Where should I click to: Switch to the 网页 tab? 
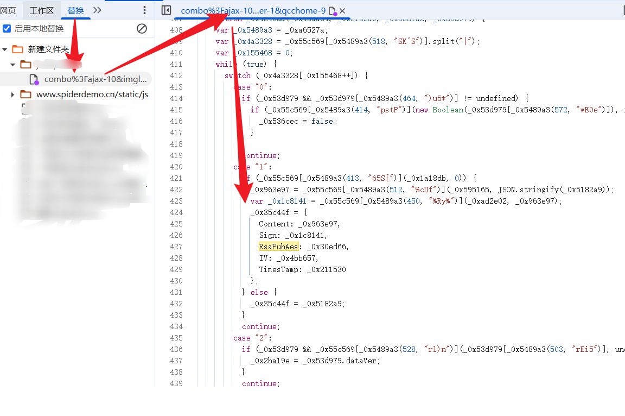[8, 10]
